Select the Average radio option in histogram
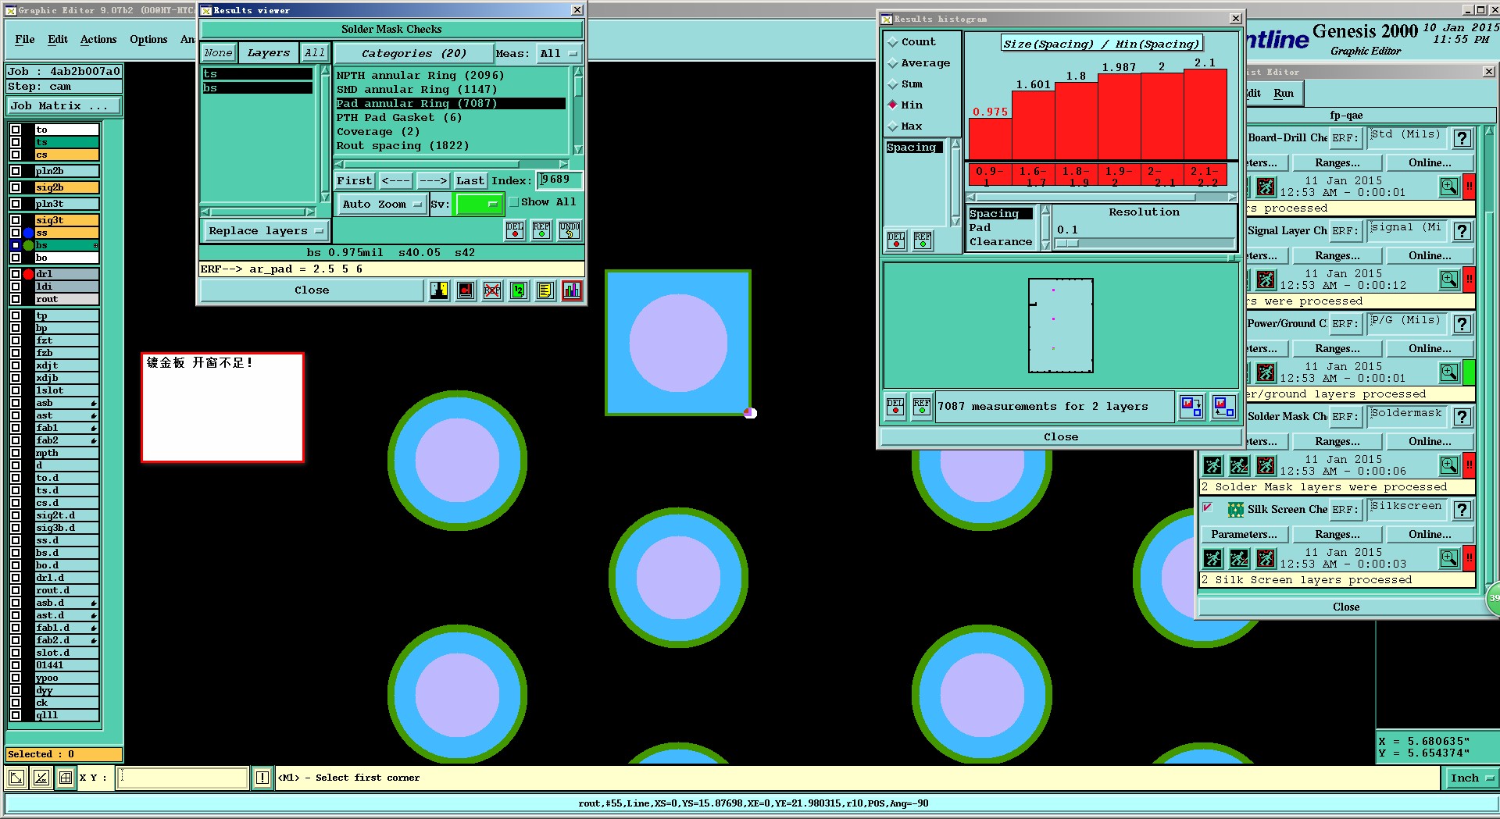1500x819 pixels. coord(892,63)
